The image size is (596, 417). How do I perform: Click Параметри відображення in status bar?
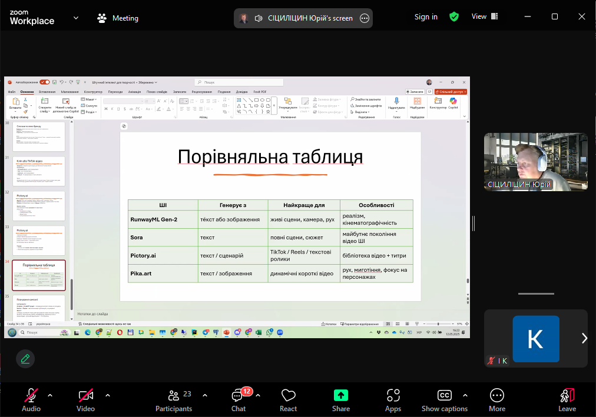[x=359, y=324]
